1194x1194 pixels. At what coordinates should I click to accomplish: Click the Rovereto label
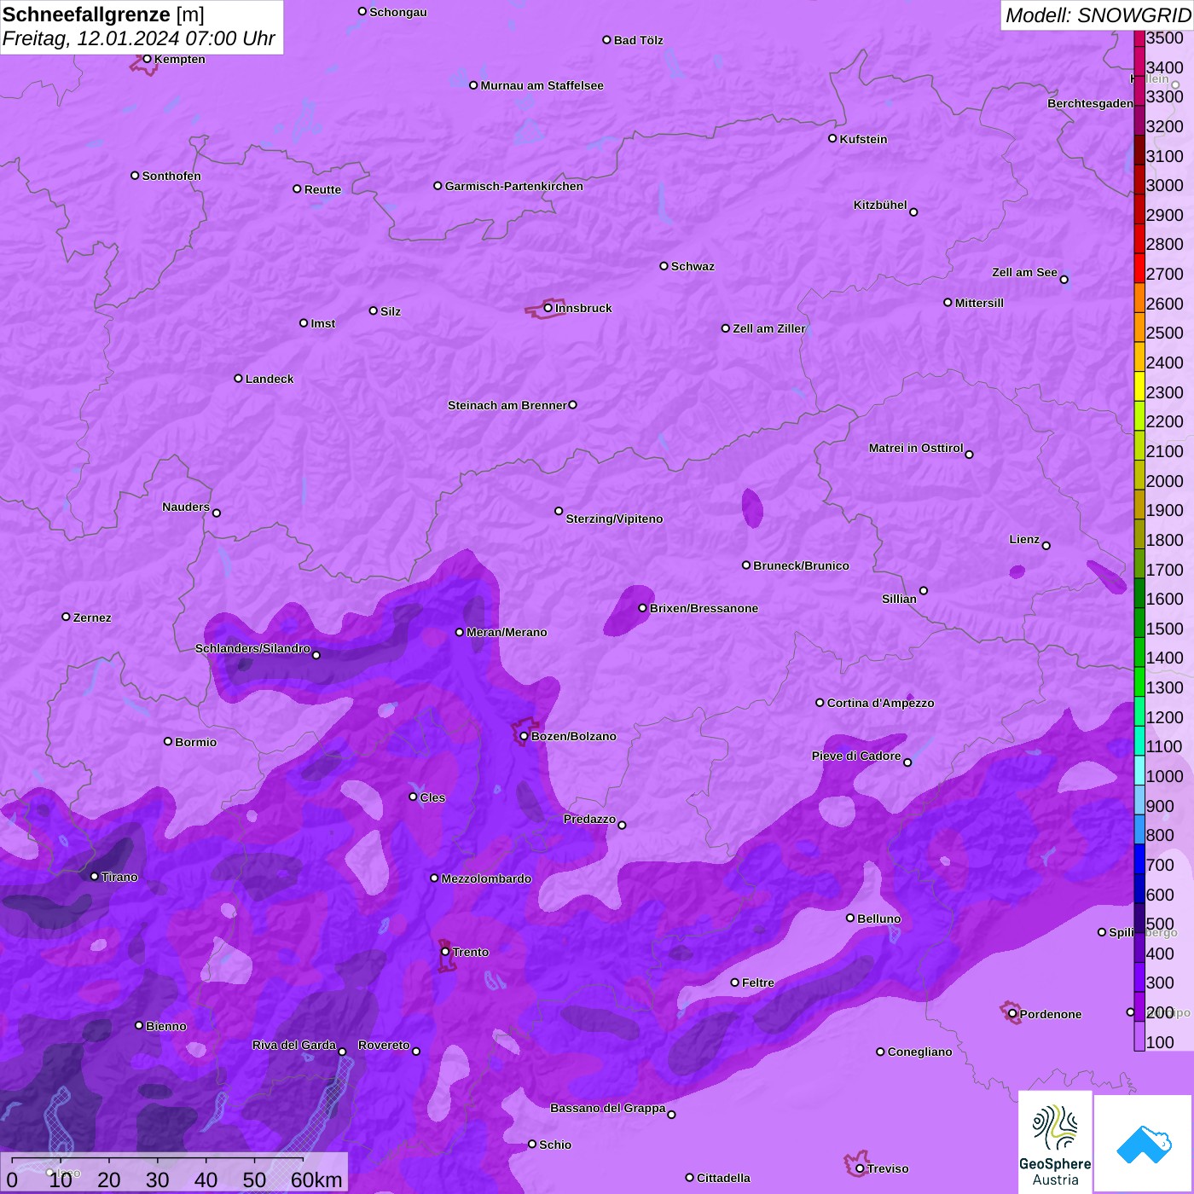tap(384, 1045)
